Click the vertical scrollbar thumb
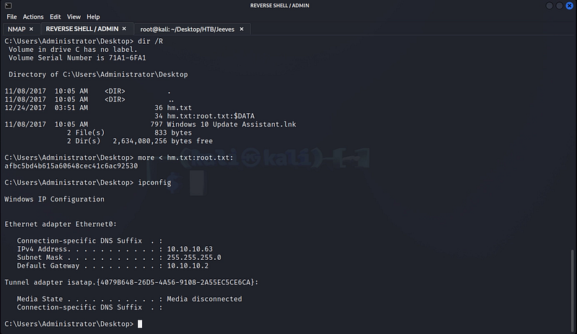Image resolution: width=577 pixels, height=334 pixels. [x=572, y=290]
